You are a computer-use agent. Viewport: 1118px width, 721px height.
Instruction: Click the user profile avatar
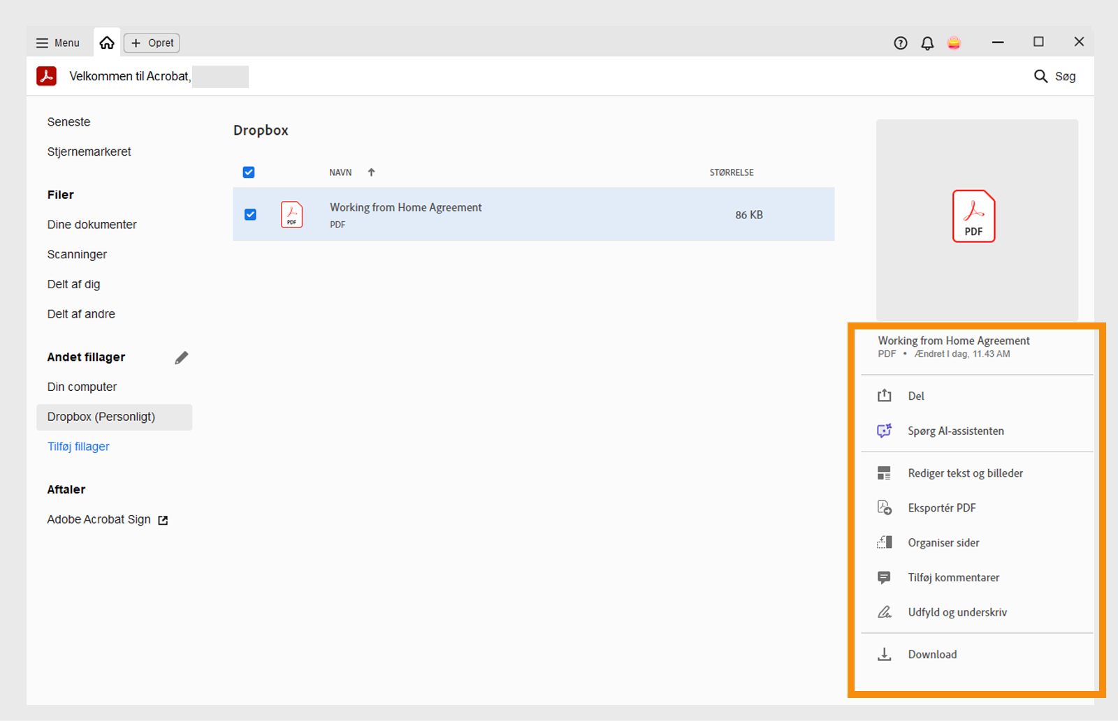tap(954, 43)
